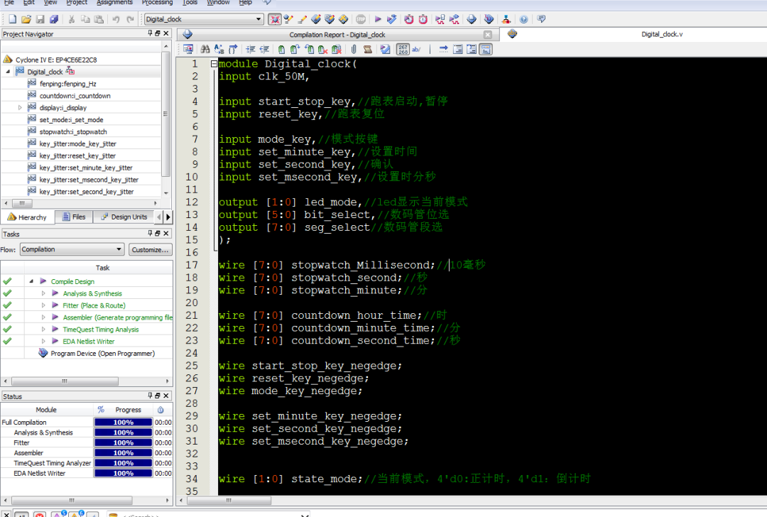Click Program Device (Open Programmer) task

[102, 353]
